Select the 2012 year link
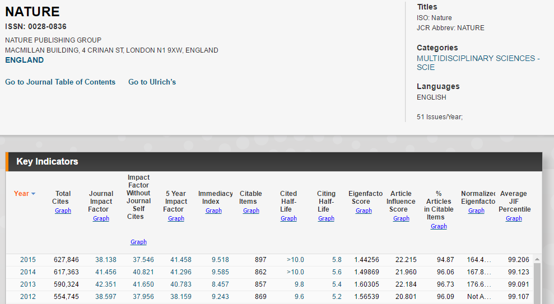 [x=28, y=297]
